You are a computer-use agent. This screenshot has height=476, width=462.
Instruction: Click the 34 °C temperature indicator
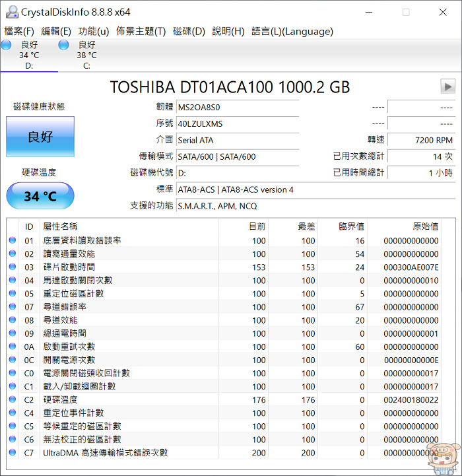(x=40, y=196)
